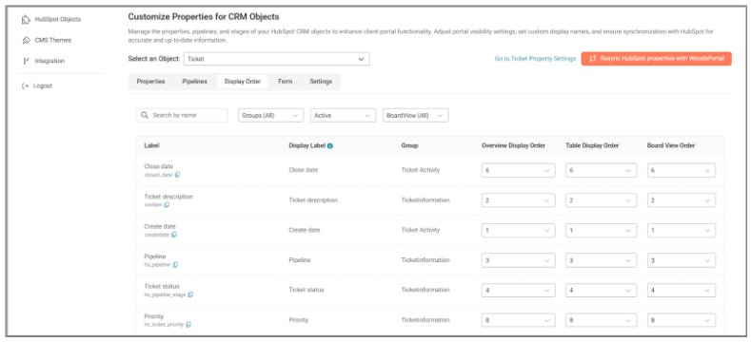Viewport: 751px width, 342px height.
Task: Click Logout in the sidebar
Action: tap(43, 86)
